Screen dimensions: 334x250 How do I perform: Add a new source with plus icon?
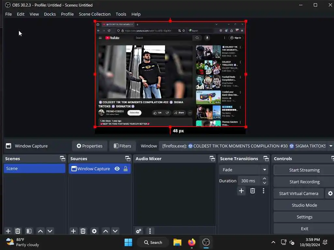(73, 231)
